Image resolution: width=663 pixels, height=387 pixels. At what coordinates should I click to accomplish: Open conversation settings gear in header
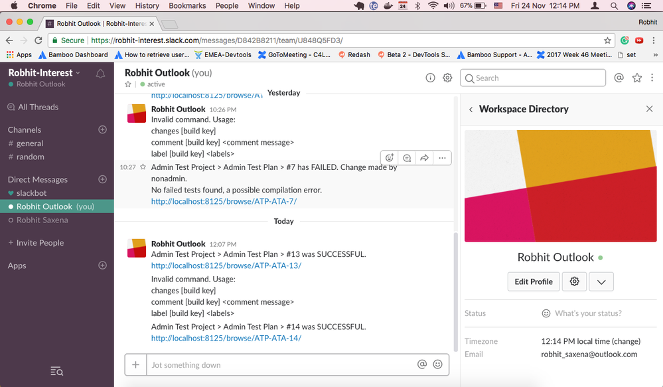pos(447,78)
